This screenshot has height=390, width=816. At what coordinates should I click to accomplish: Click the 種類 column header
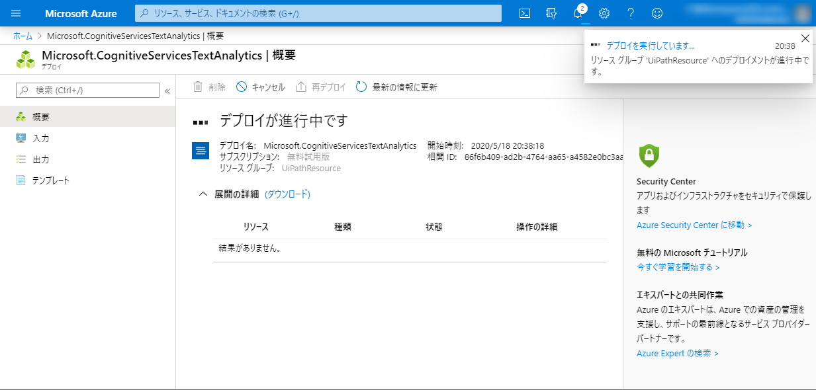click(343, 227)
